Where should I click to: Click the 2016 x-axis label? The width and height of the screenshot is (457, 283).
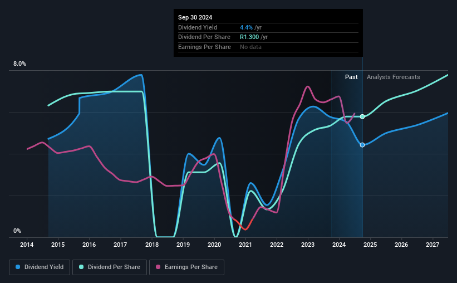tap(89, 245)
